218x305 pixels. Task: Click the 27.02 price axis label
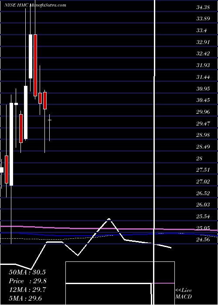(x=203, y=182)
